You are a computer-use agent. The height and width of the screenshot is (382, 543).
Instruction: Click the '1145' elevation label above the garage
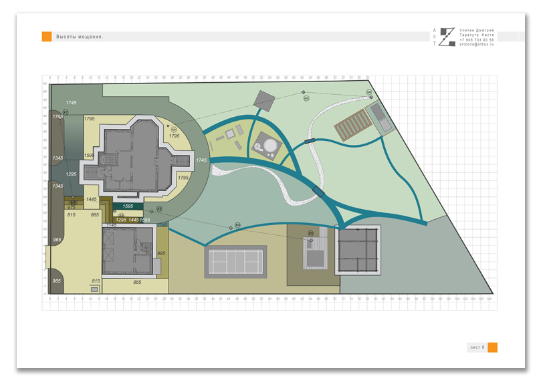pyautogui.click(x=112, y=226)
